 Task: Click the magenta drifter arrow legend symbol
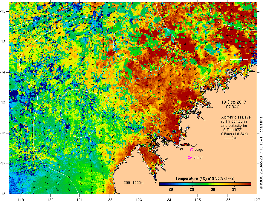[189, 158]
